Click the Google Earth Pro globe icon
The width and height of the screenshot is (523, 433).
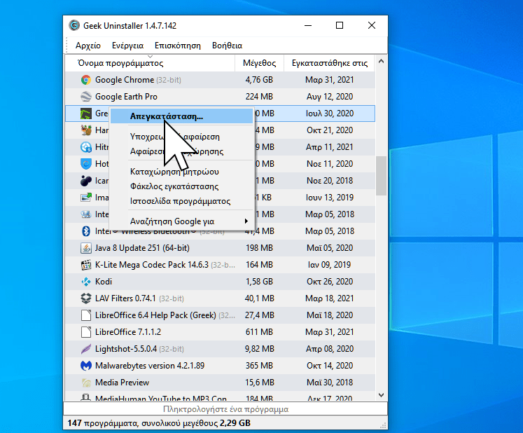point(86,97)
